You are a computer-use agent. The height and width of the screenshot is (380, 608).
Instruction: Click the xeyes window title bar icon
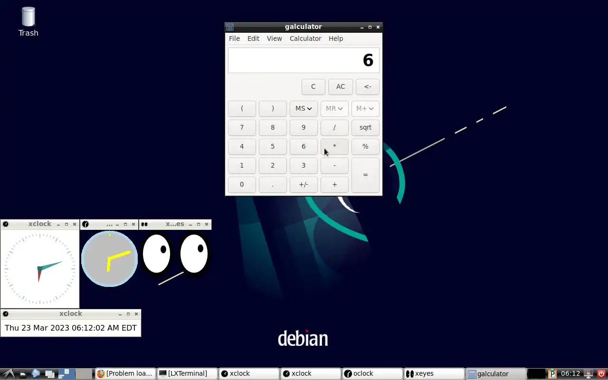(144, 224)
